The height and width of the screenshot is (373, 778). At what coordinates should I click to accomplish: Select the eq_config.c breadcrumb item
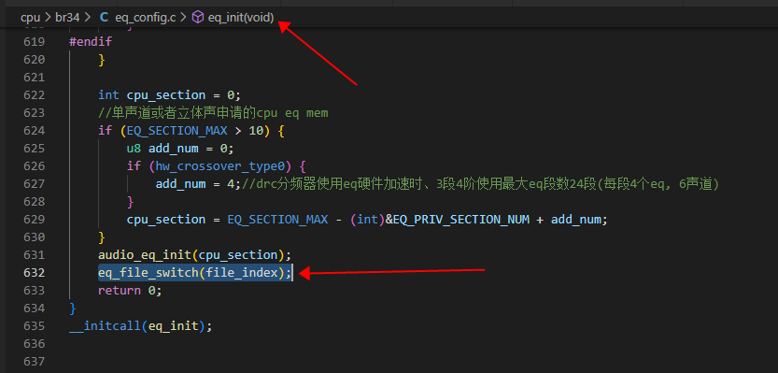[x=146, y=18]
